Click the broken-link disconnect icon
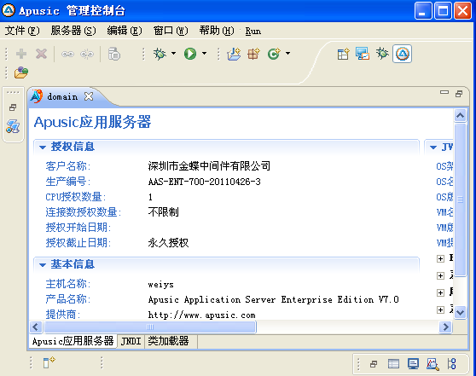This screenshot has width=476, height=376. 87,55
